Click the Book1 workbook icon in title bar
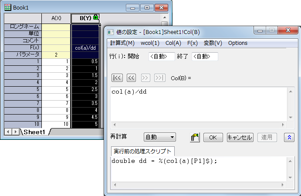301x196 pixels. (x=7, y=7)
